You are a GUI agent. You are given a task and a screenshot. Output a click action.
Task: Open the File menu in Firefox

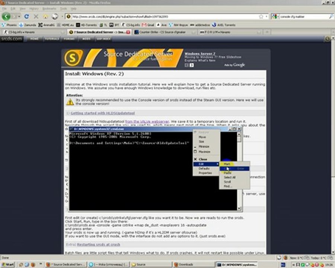point(4,9)
